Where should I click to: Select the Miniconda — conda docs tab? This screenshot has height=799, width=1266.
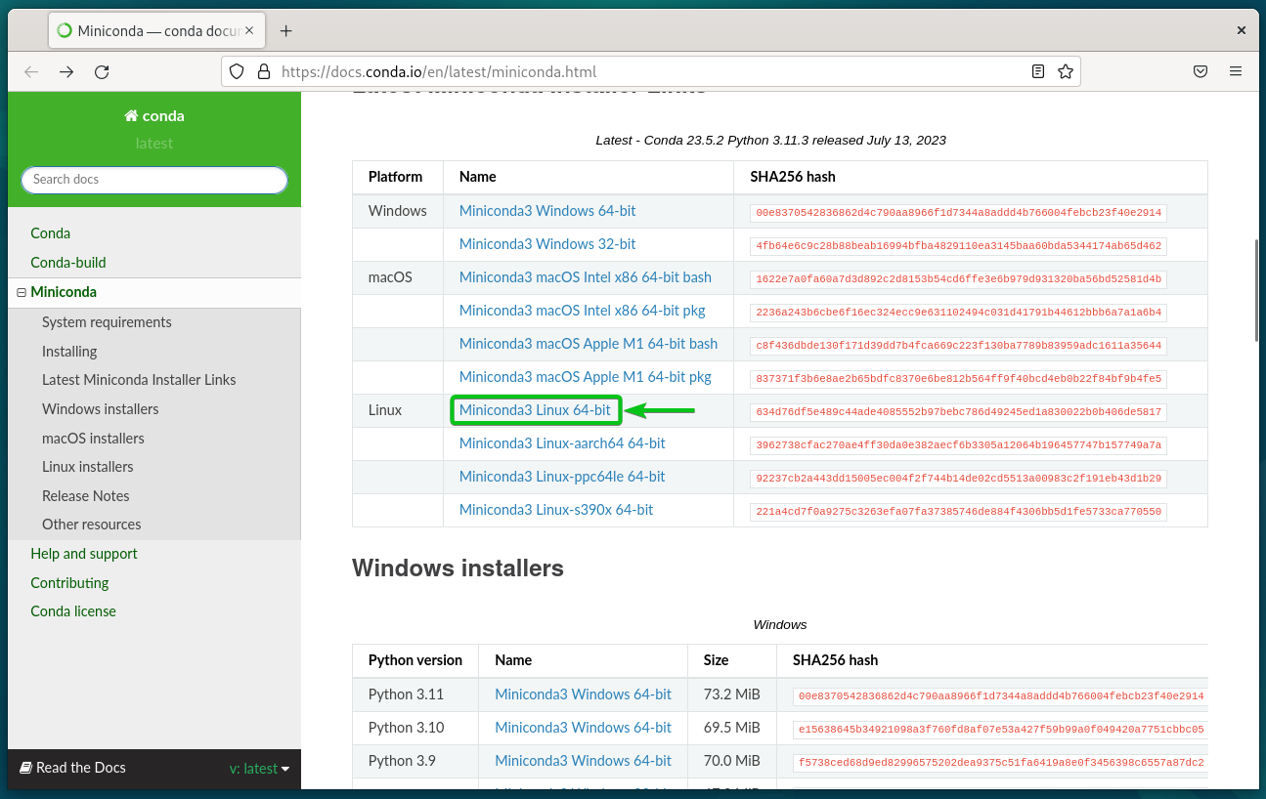pyautogui.click(x=157, y=30)
